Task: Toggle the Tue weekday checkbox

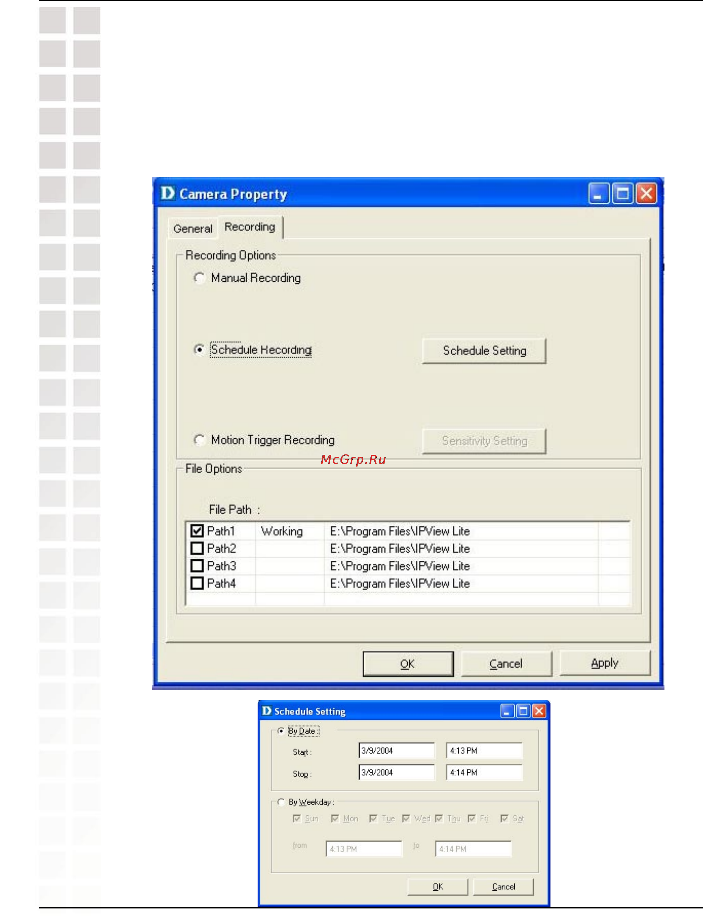Action: point(373,818)
